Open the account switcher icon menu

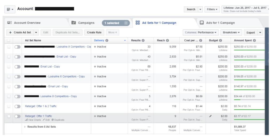coord(10,9)
